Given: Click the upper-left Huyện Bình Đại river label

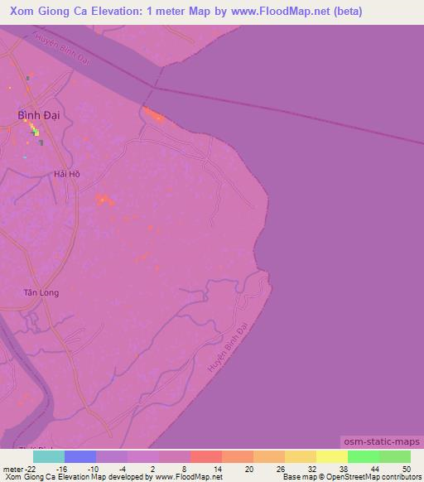Looking at the screenshot, I should point(62,49).
